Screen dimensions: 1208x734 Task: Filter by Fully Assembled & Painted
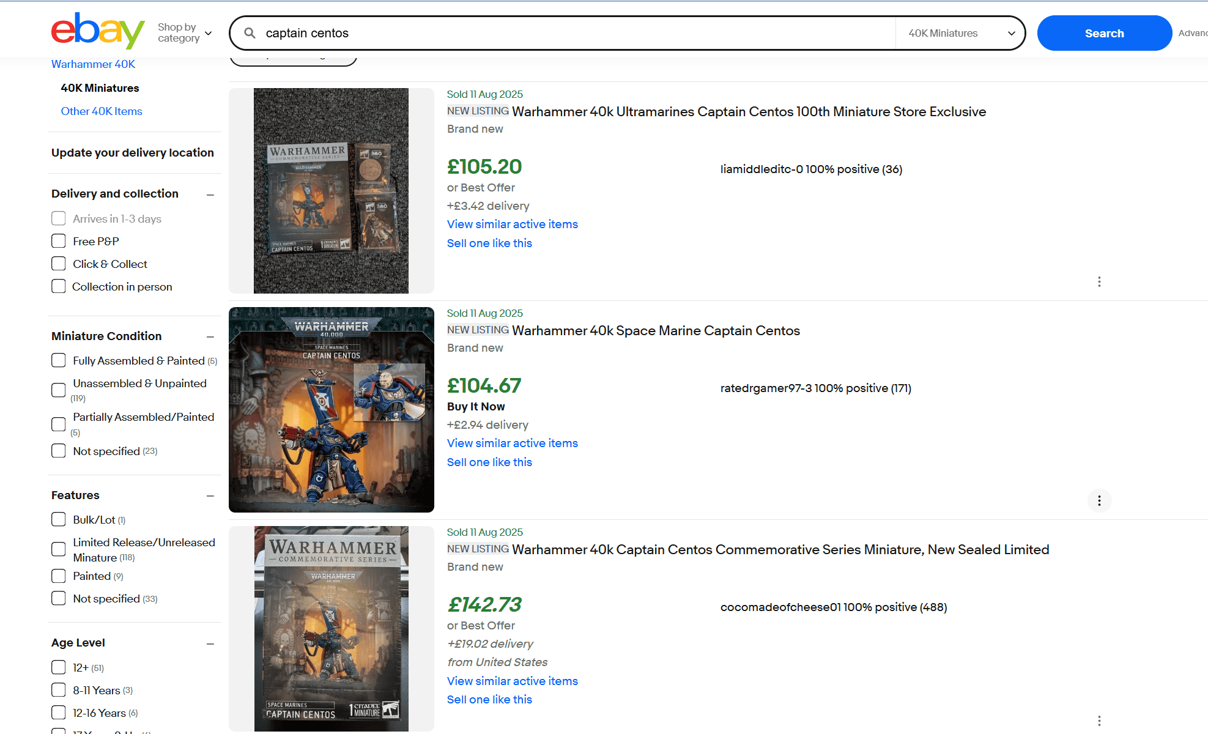click(x=59, y=360)
